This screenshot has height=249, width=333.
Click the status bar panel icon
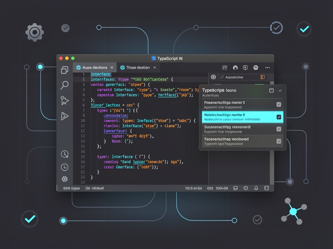(x=235, y=188)
